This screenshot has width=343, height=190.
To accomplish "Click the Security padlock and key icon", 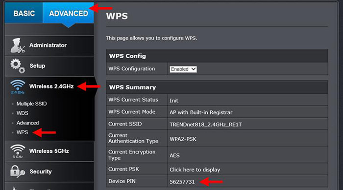I will (x=18, y=171).
